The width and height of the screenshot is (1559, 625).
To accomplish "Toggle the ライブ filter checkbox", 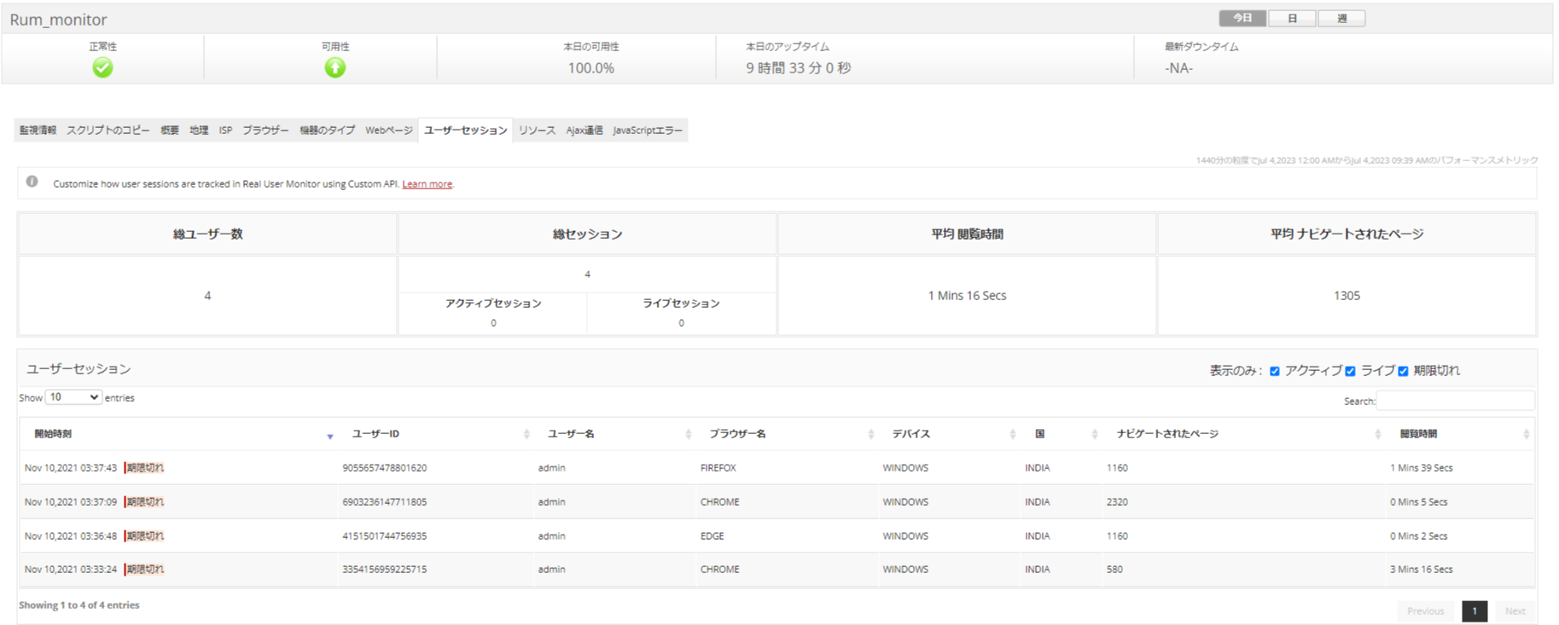I will [1350, 371].
